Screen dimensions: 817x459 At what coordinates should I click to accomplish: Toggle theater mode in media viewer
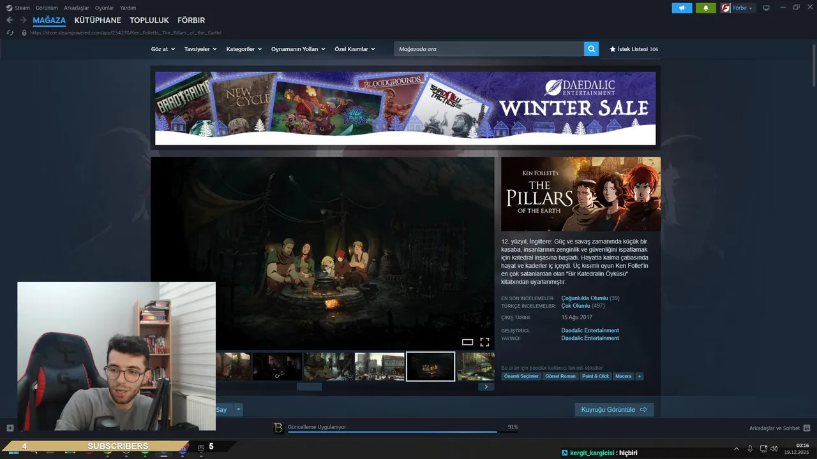click(467, 342)
